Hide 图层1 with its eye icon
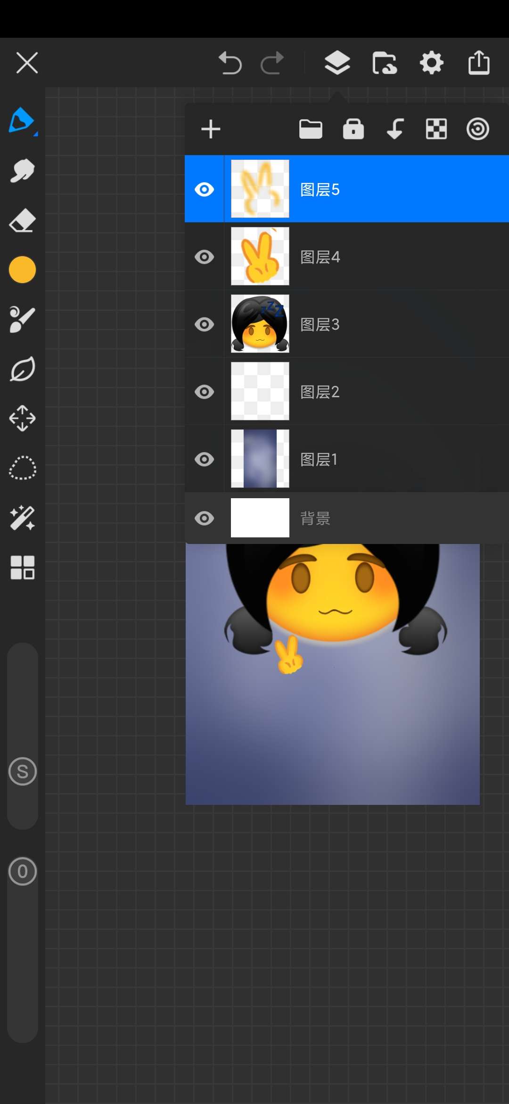509x1104 pixels. pos(204,459)
